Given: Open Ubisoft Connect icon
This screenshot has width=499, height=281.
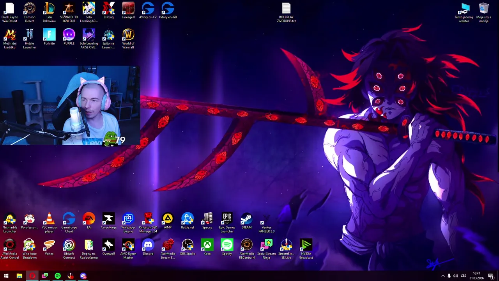Looking at the screenshot, I should click(x=69, y=249).
